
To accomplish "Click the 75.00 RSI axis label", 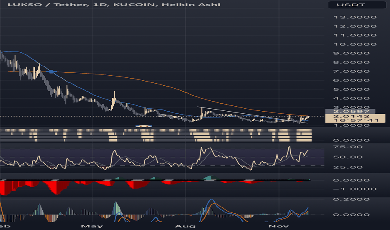I will 348,147.
